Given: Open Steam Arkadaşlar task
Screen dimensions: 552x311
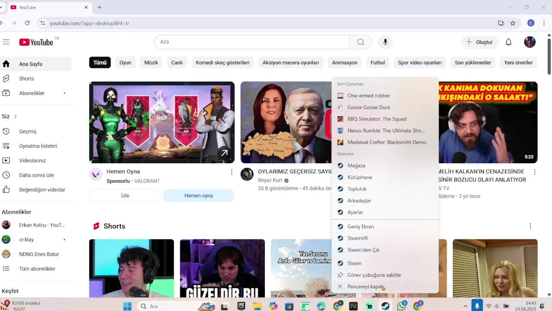Looking at the screenshot, I should coord(385,200).
